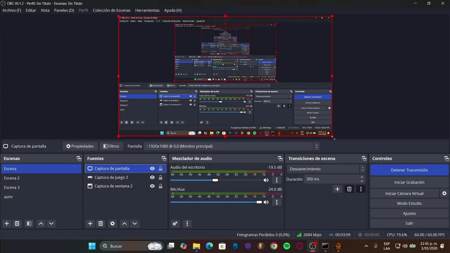Open advanced audio properties gears icon

click(175, 223)
